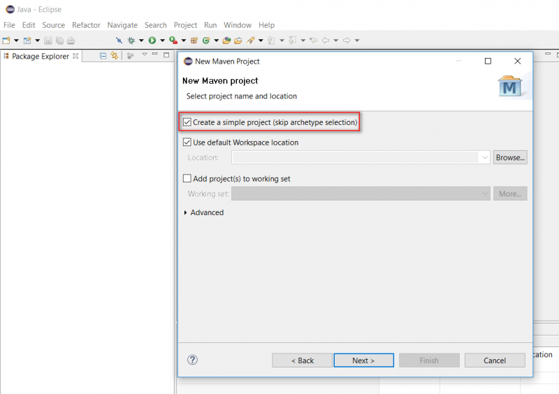Click the Print icon in the toolbar
Screen dimensions: 559x394
click(71, 41)
